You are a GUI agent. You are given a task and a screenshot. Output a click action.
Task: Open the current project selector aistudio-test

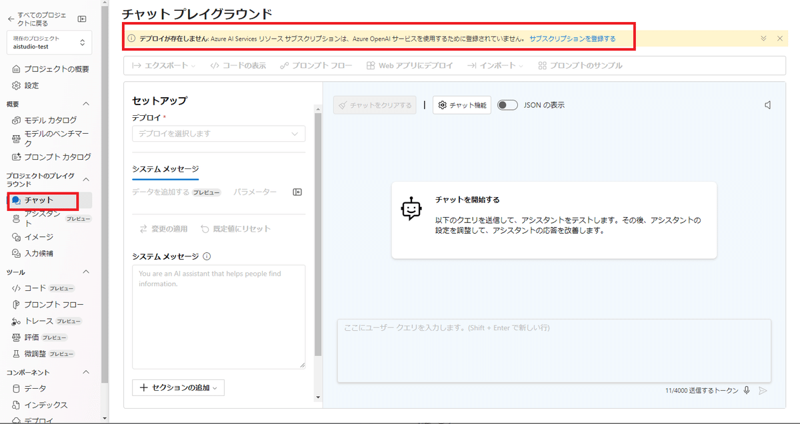pyautogui.click(x=49, y=43)
